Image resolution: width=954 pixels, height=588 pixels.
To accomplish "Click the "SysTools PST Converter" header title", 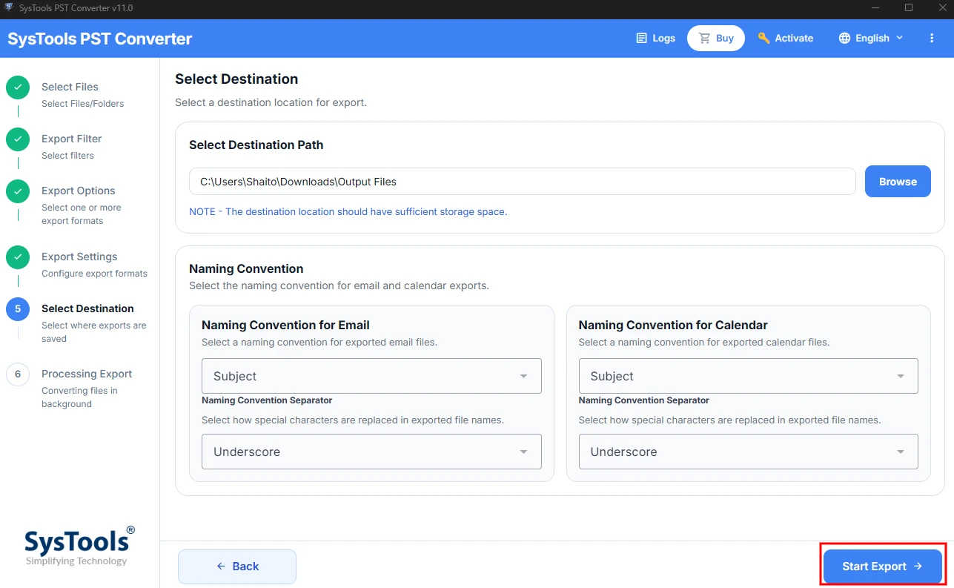I will pyautogui.click(x=100, y=39).
